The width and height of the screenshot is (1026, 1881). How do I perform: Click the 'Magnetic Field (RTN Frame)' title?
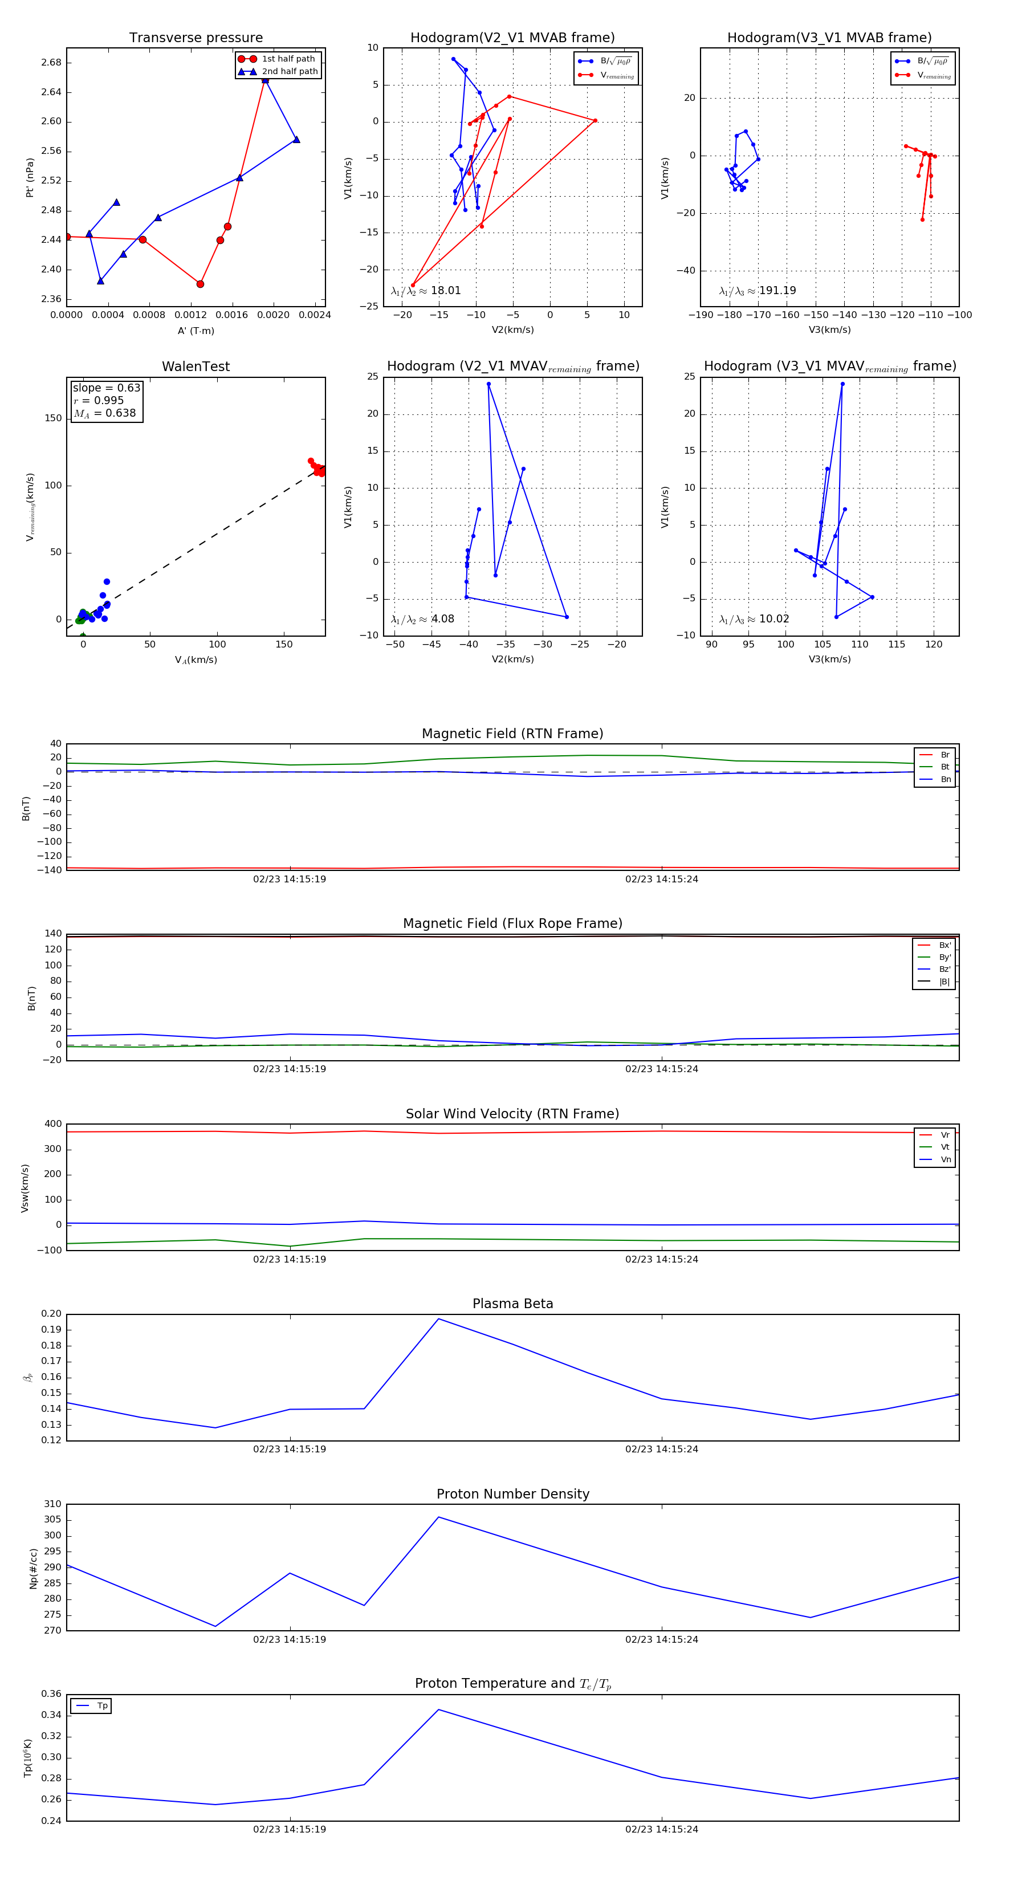(512, 734)
